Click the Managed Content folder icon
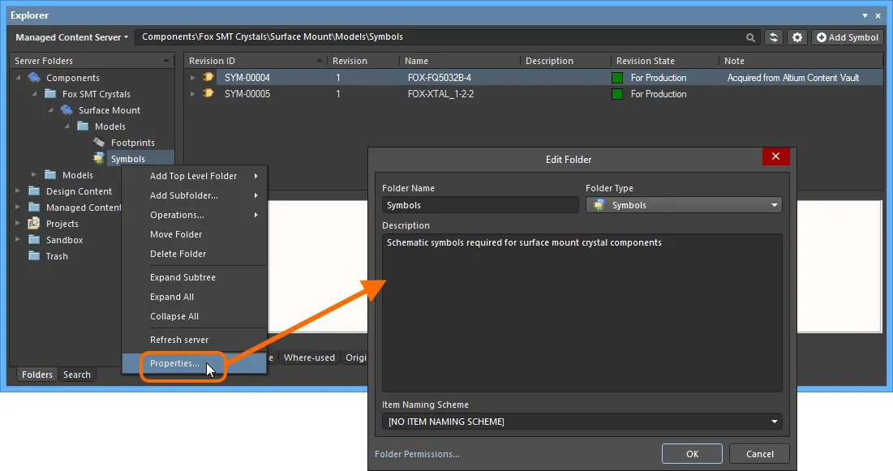893x471 pixels. pyautogui.click(x=34, y=208)
